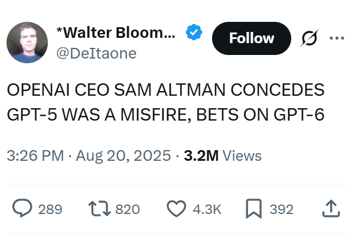Screen dimensions: 355x240
Task: View the 3.2M Views analytics
Action: coord(223,155)
